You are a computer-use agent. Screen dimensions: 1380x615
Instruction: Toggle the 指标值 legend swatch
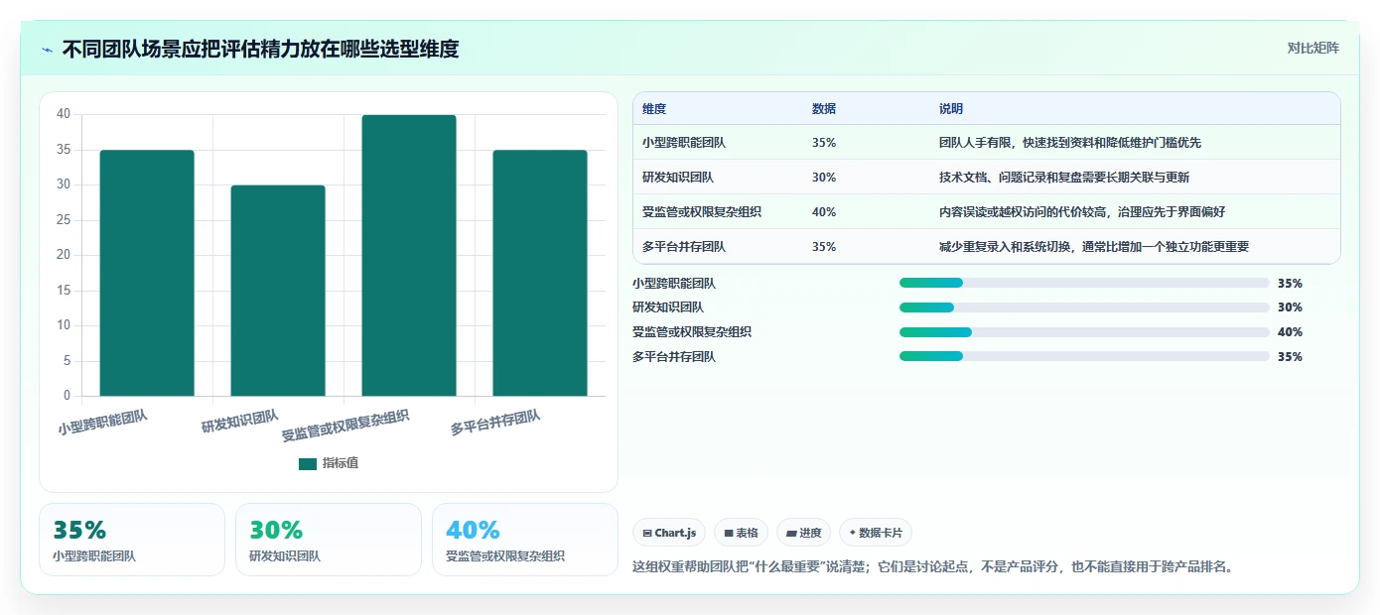click(x=308, y=464)
